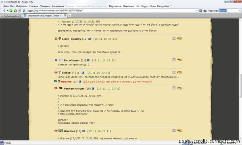Open the Окно menu
Image resolution: width=242 pixels, height=145 pixels.
tap(153, 6)
